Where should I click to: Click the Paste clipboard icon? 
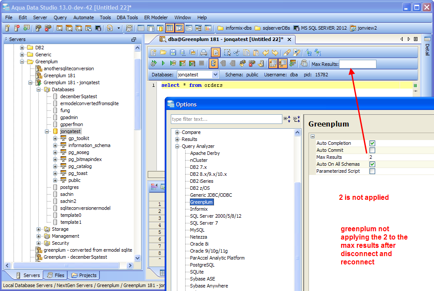click(x=256, y=53)
